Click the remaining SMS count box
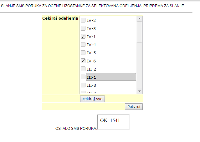The width and height of the screenshot is (200, 142). (x=113, y=122)
